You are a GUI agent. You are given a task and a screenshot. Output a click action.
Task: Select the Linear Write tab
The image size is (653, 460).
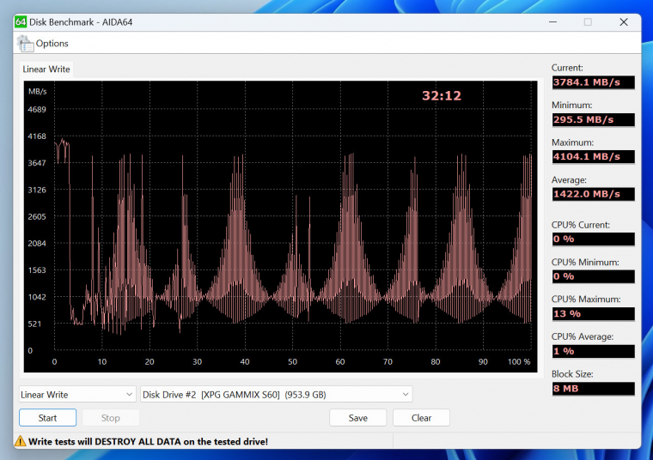coord(46,69)
